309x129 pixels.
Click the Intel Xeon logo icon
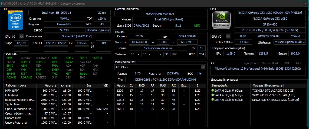pos(15,20)
